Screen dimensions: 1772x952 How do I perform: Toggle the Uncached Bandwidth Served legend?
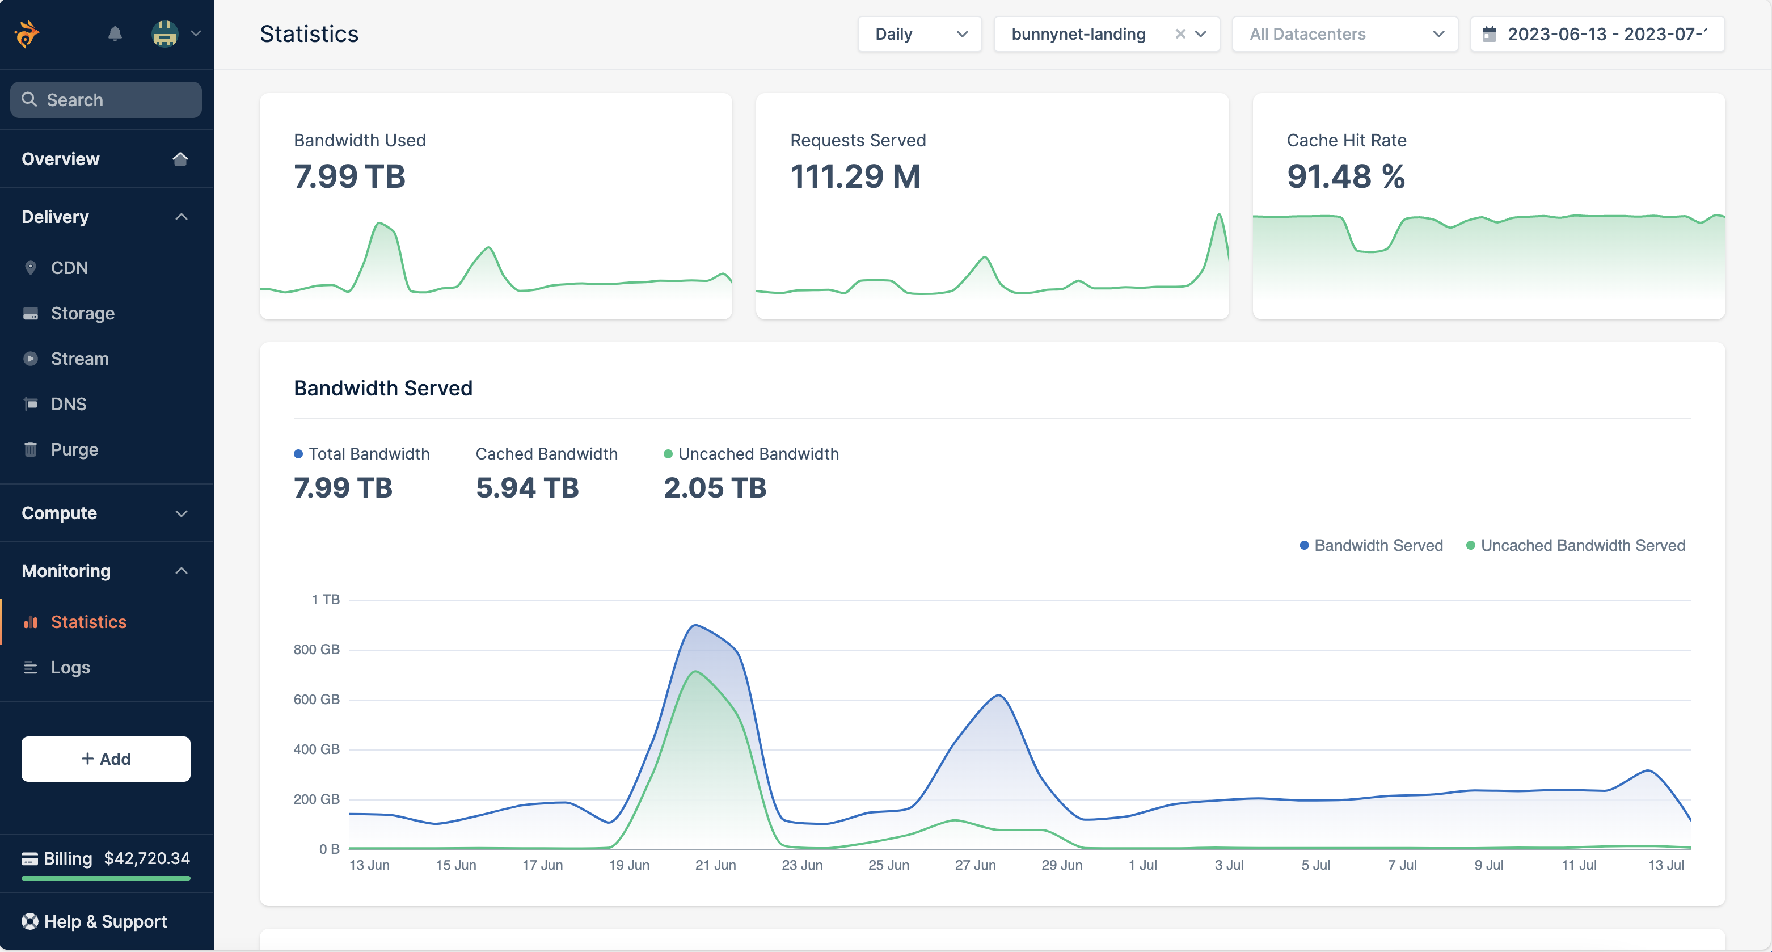pos(1575,545)
